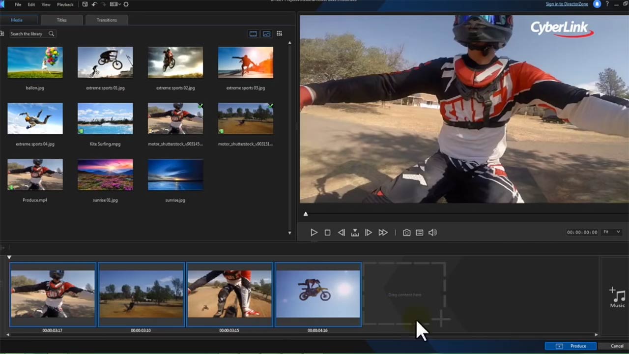Expand the Fit zoom dropdown
The height and width of the screenshot is (354, 629).
click(612, 232)
